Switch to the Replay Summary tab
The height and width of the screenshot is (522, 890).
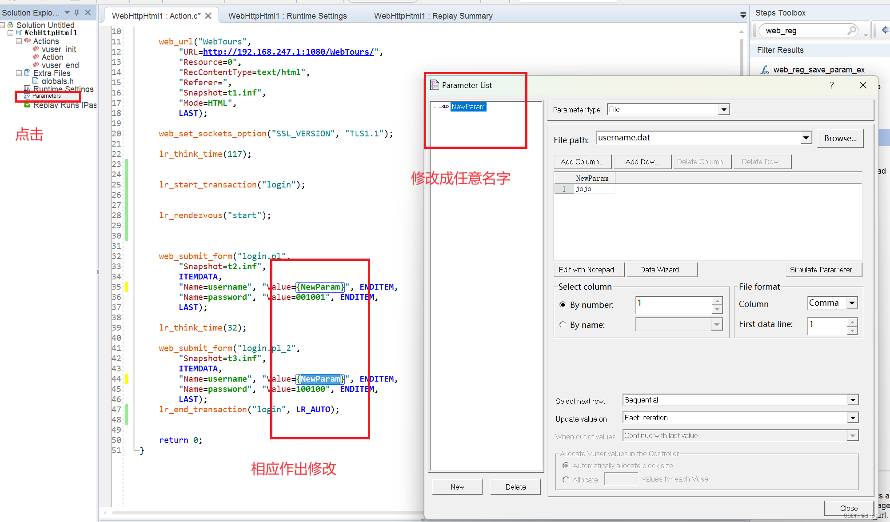click(x=433, y=16)
